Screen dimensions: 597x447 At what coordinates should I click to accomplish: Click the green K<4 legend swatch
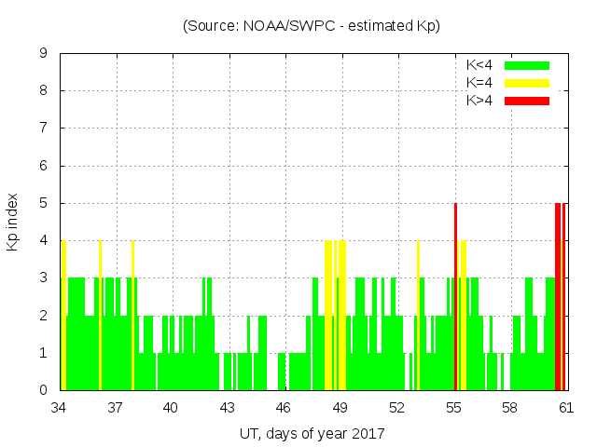[x=527, y=65]
